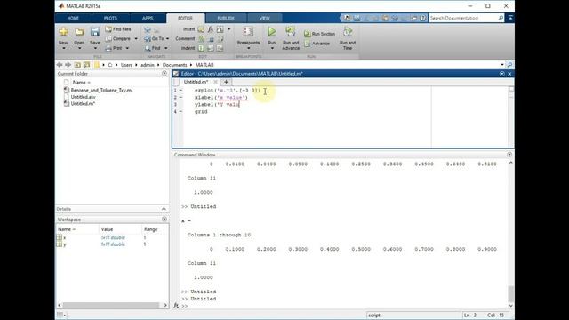Click the back navigation arrow in address bar

[x=60, y=65]
